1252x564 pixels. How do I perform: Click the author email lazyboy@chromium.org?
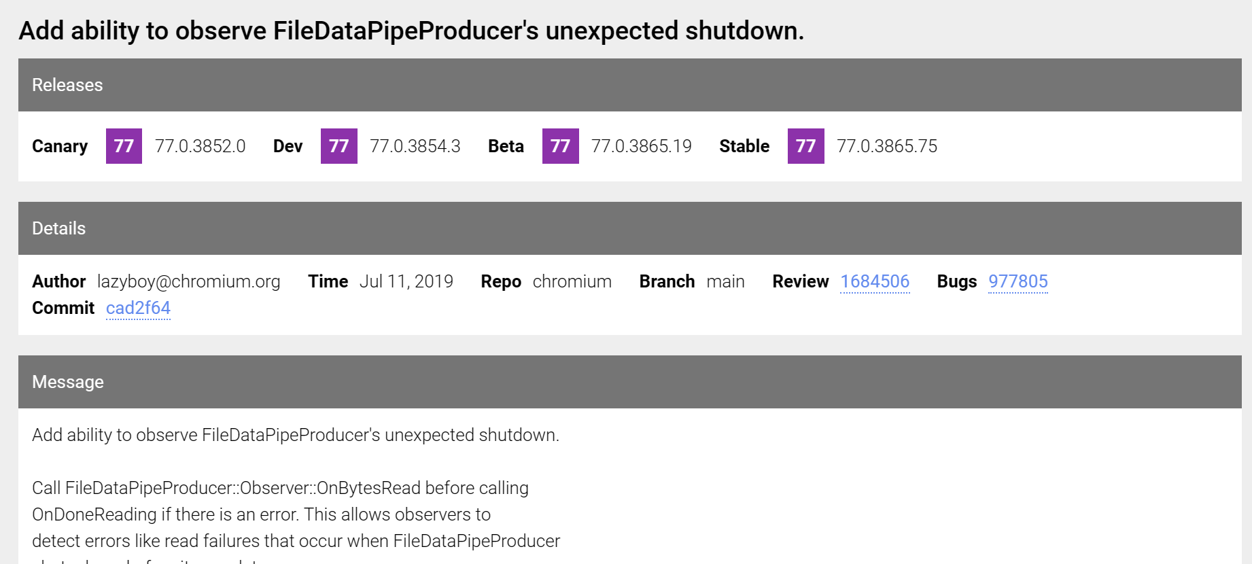click(188, 281)
